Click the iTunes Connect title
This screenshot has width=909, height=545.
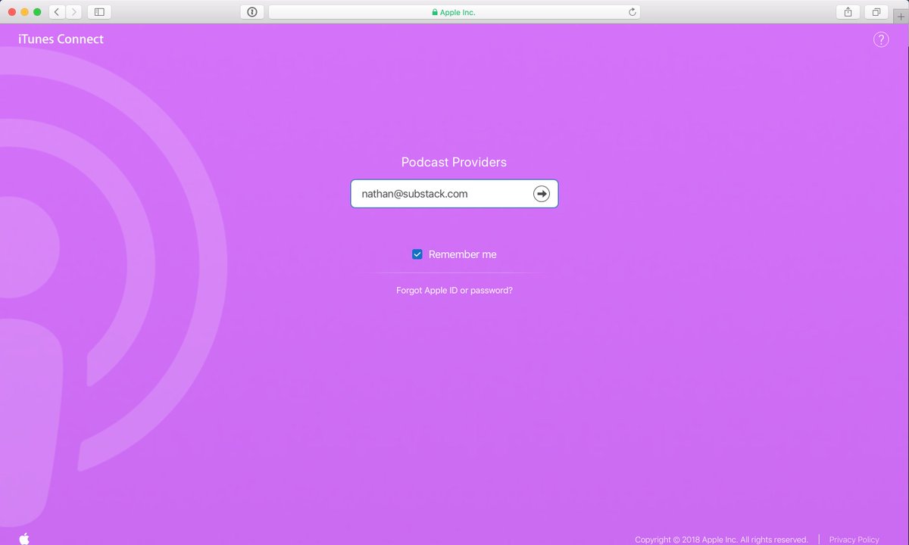(61, 39)
